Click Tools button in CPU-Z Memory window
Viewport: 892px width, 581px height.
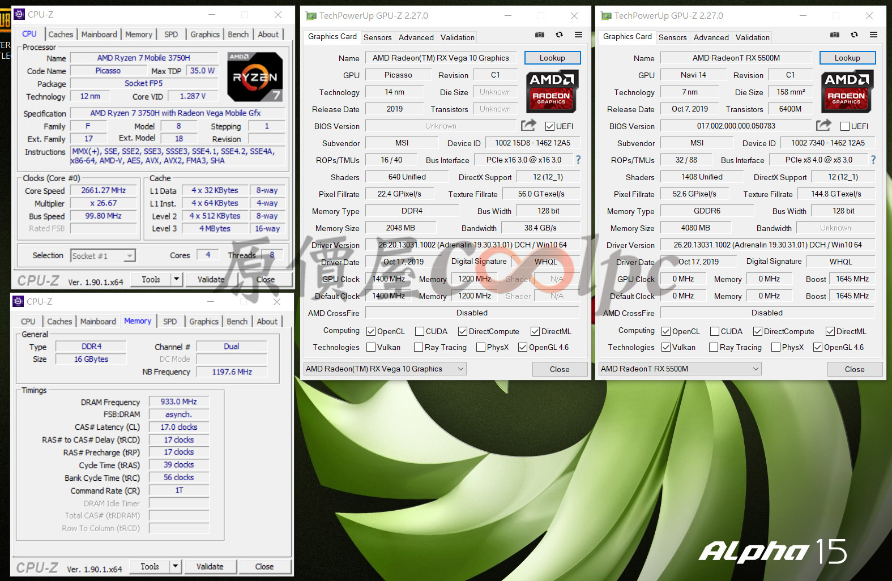[x=150, y=566]
